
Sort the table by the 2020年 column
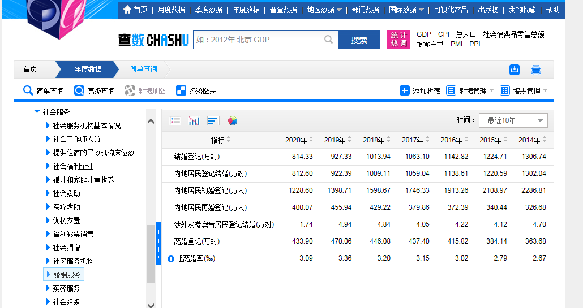(x=298, y=140)
